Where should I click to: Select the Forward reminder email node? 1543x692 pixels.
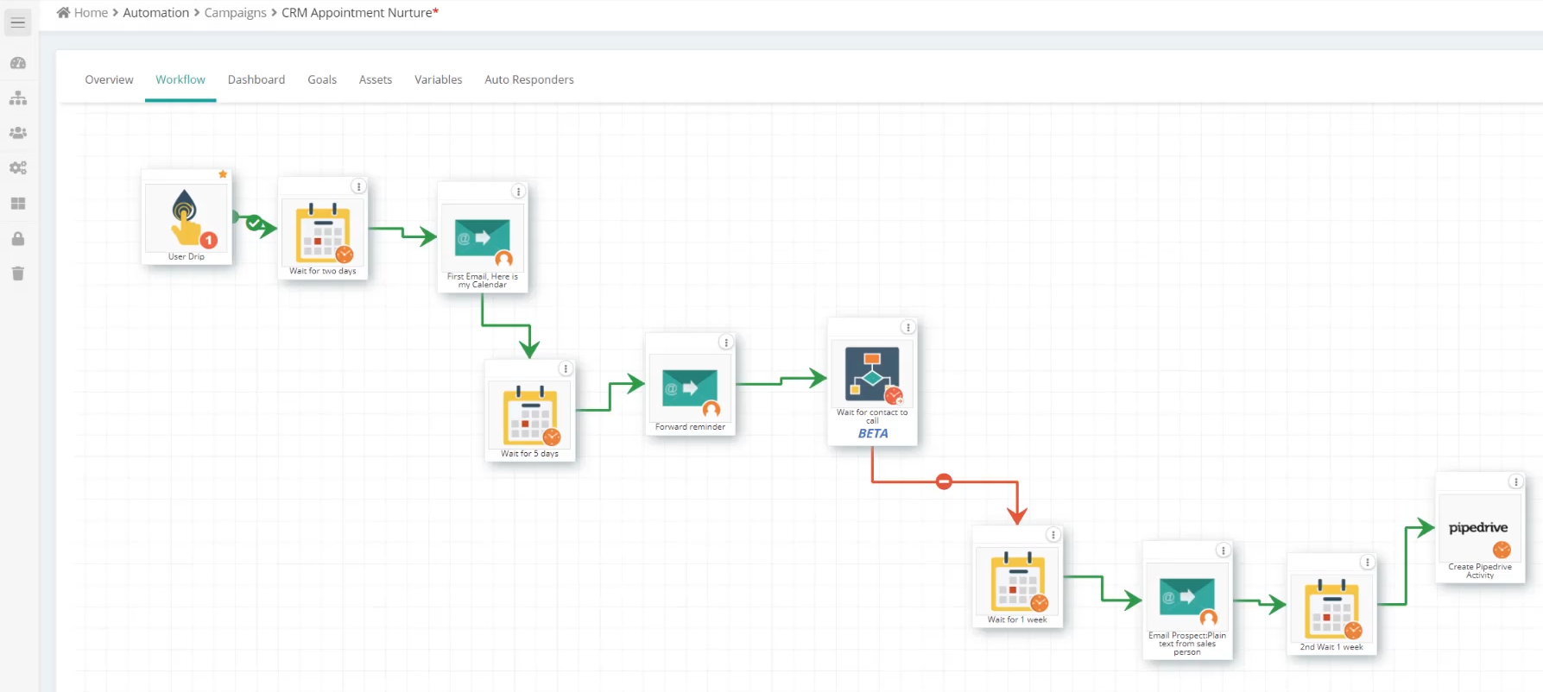click(x=690, y=384)
